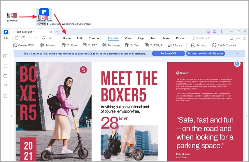Click the edit-copy desktop file icon

pos(12,17)
